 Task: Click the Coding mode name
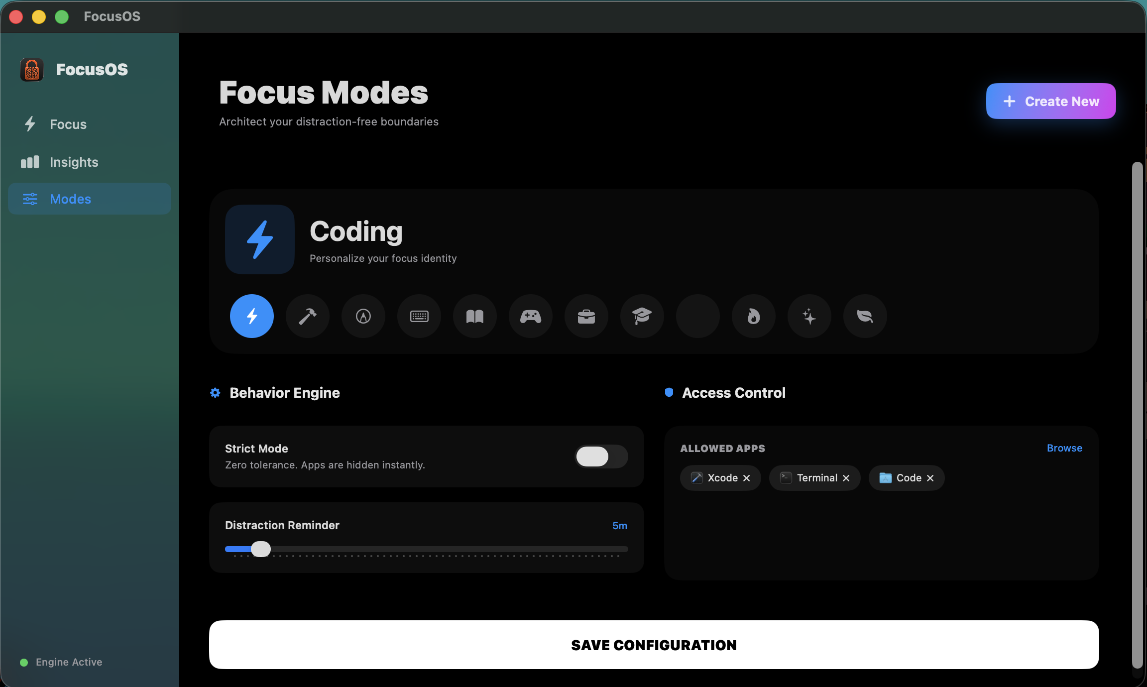click(356, 232)
